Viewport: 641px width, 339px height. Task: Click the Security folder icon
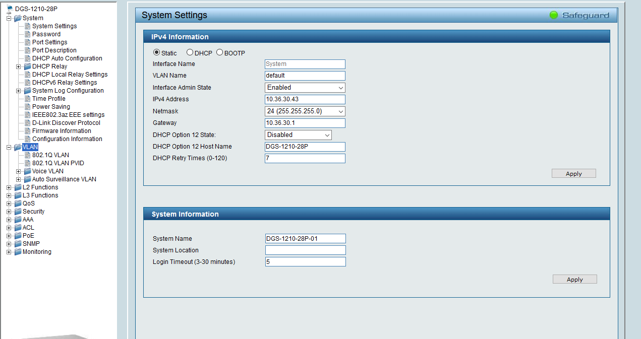coord(18,212)
